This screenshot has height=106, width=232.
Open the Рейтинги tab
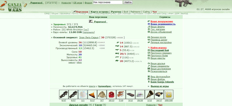pos(135,12)
